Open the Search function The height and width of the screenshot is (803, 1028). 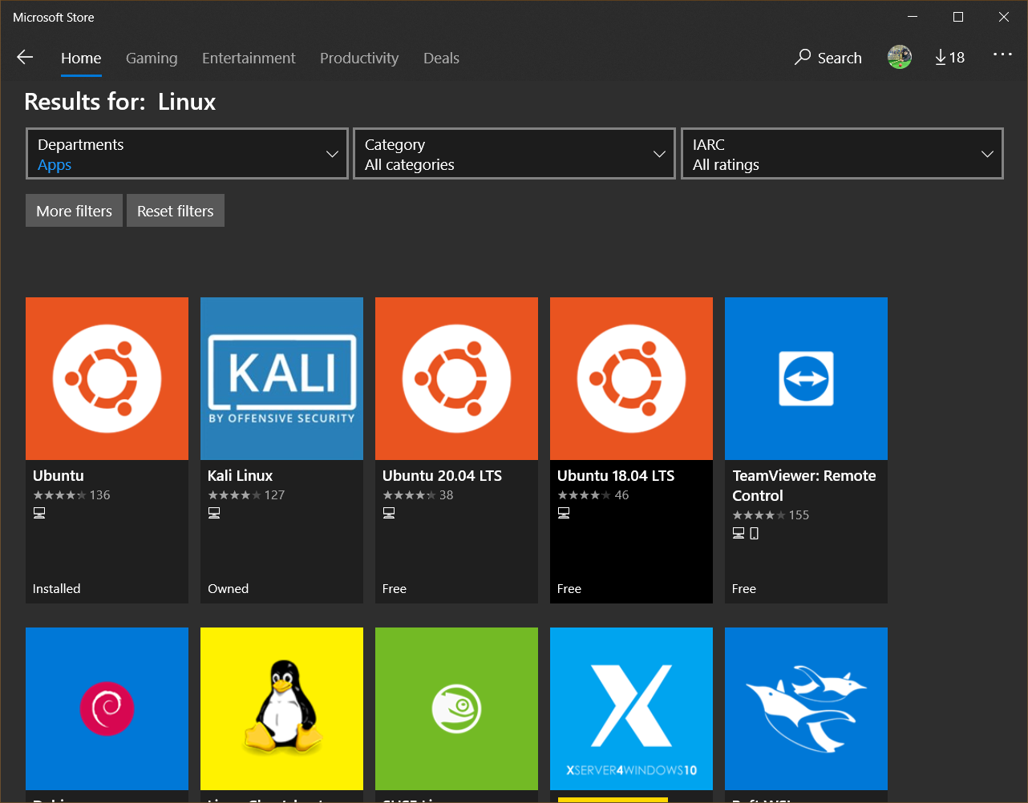828,57
